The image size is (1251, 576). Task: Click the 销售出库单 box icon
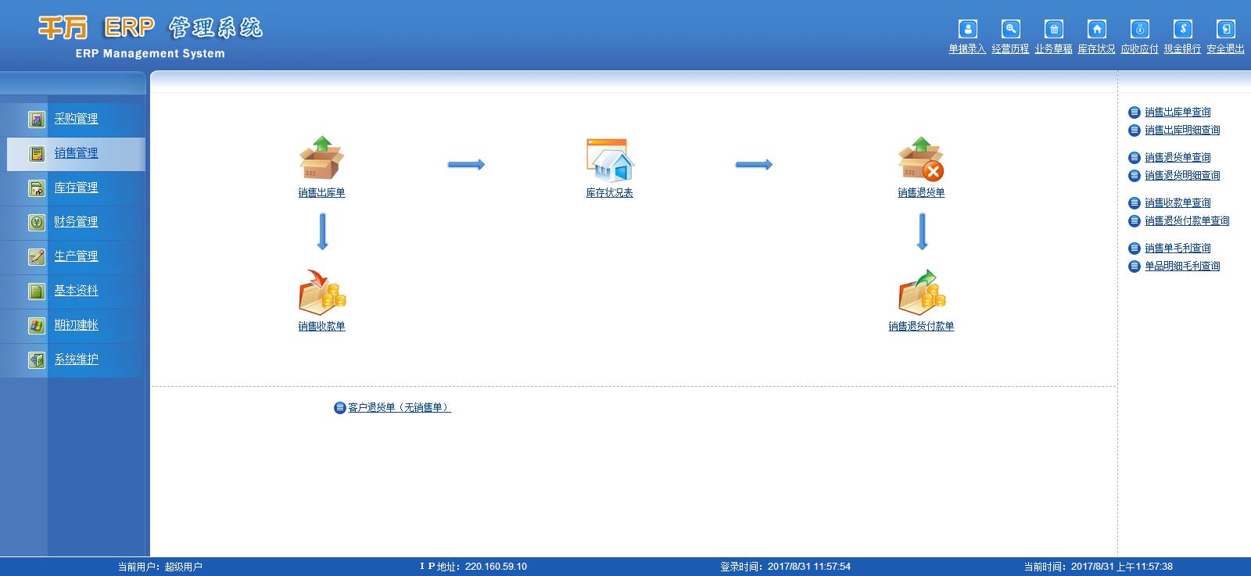(x=321, y=159)
